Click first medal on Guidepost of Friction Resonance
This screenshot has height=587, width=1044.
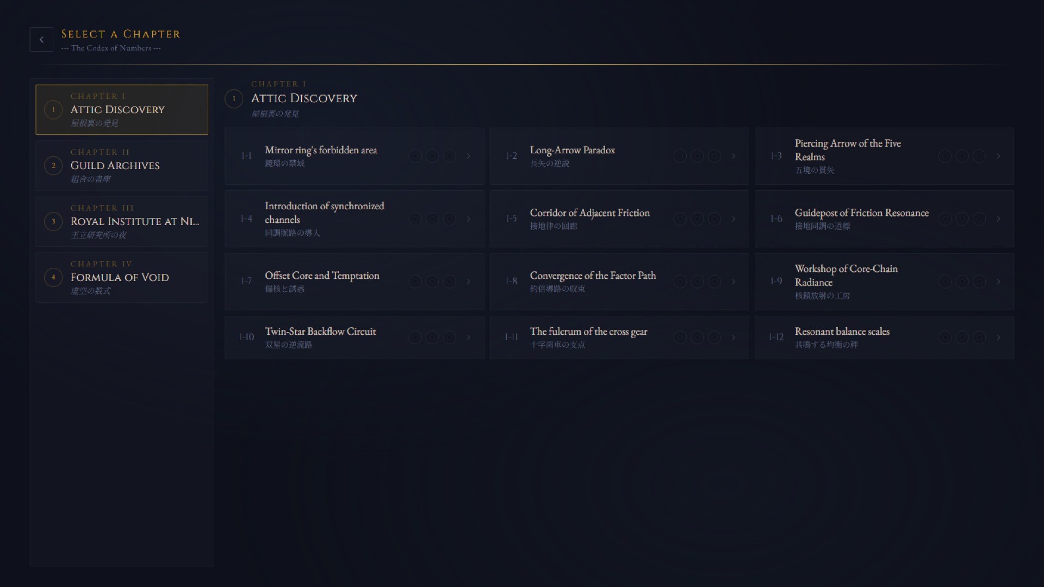tap(945, 219)
